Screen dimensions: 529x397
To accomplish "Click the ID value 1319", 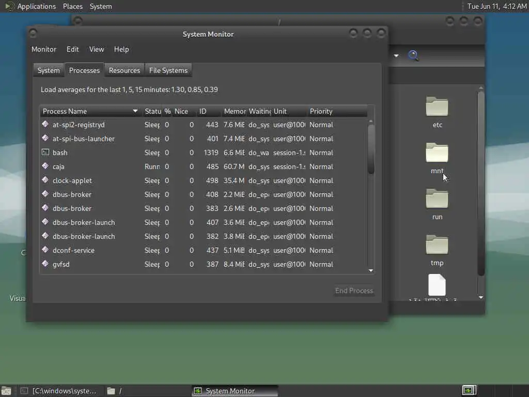I will 211,152.
